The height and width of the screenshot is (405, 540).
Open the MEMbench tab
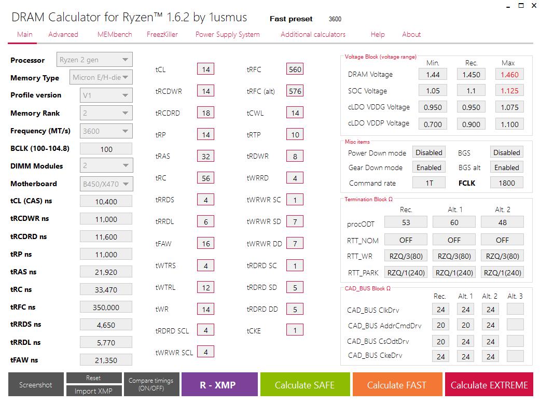pos(115,34)
